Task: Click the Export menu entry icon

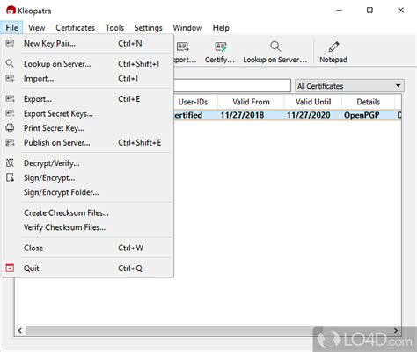Action: (10, 98)
